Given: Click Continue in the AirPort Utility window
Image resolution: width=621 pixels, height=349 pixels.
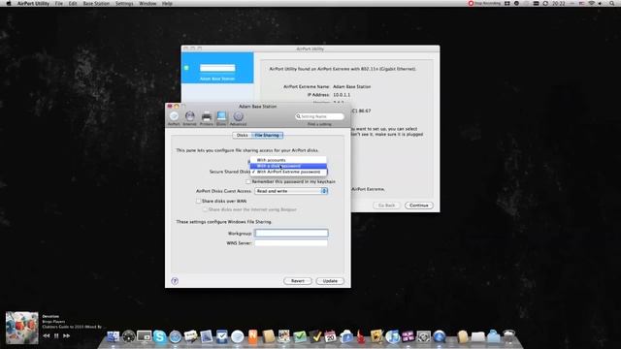Looking at the screenshot, I should tap(418, 206).
